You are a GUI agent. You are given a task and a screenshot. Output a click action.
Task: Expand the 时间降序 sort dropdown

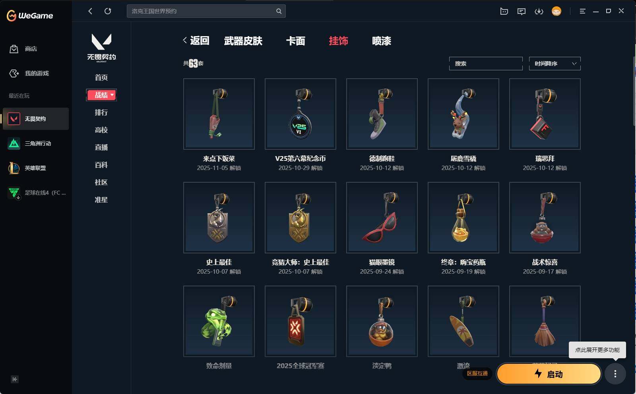(555, 64)
